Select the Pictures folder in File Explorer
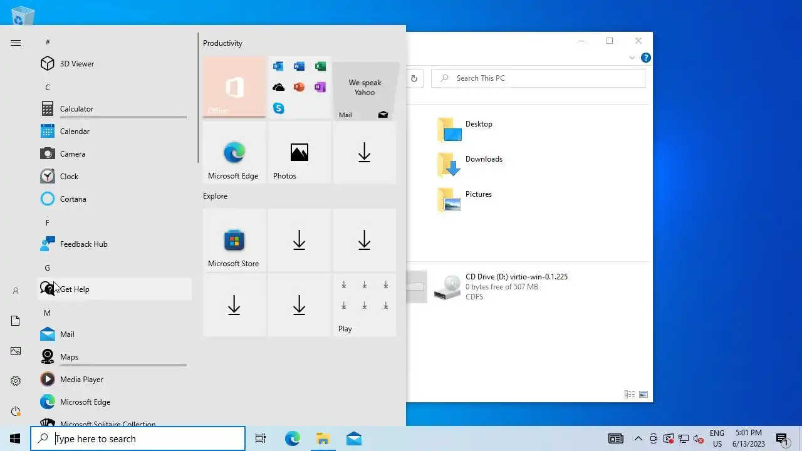Viewport: 802px width, 451px height. click(465, 199)
